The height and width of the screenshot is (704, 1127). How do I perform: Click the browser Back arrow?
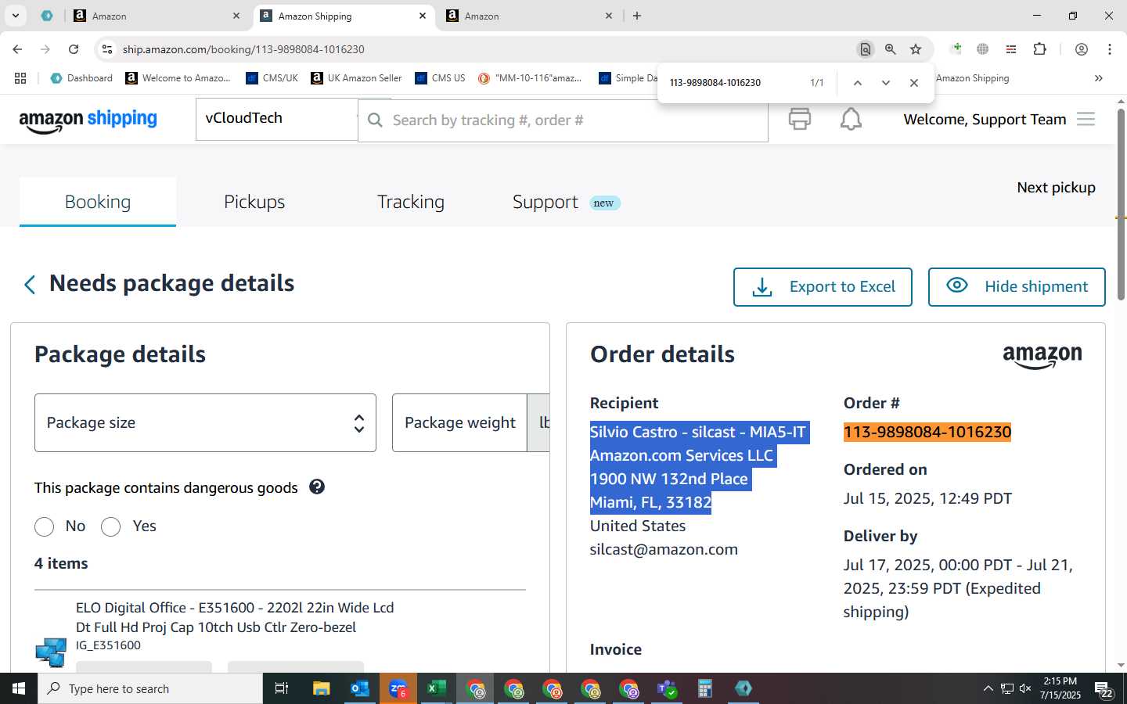pos(17,49)
